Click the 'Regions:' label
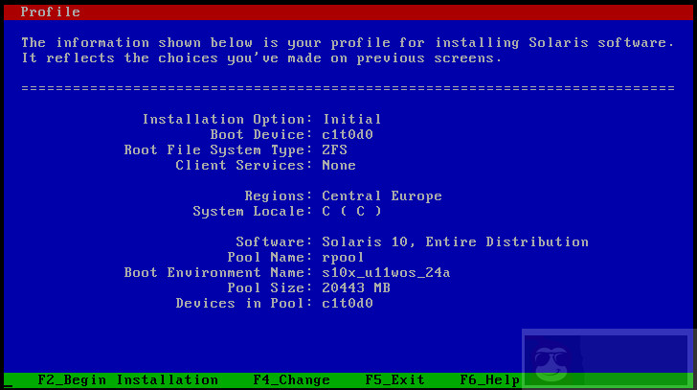This screenshot has height=390, width=697. click(279, 196)
